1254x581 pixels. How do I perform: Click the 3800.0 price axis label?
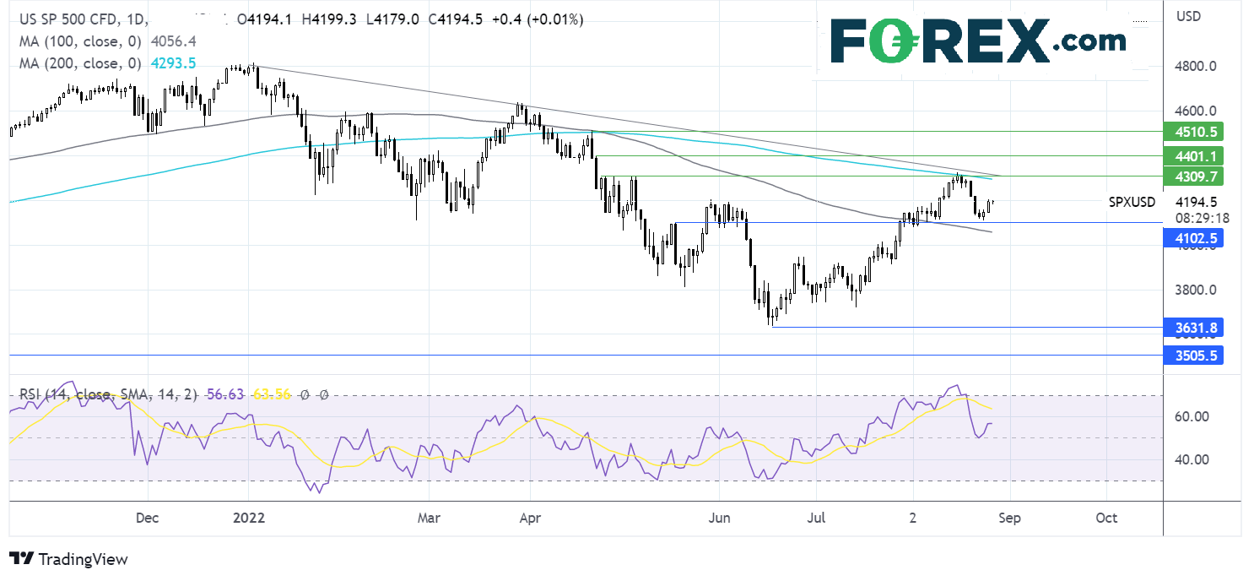tap(1196, 290)
